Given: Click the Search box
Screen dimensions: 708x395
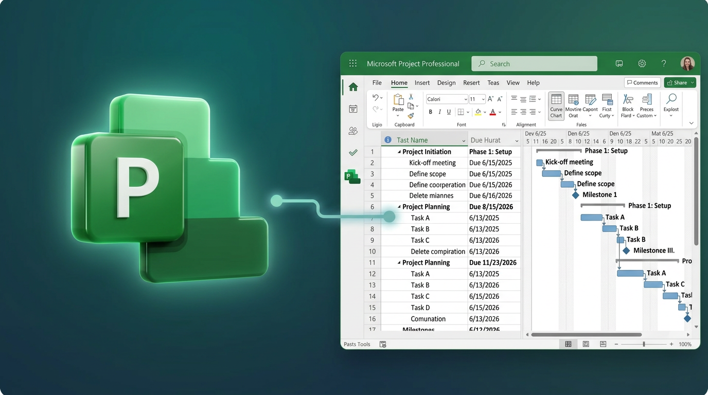Looking at the screenshot, I should (x=534, y=64).
